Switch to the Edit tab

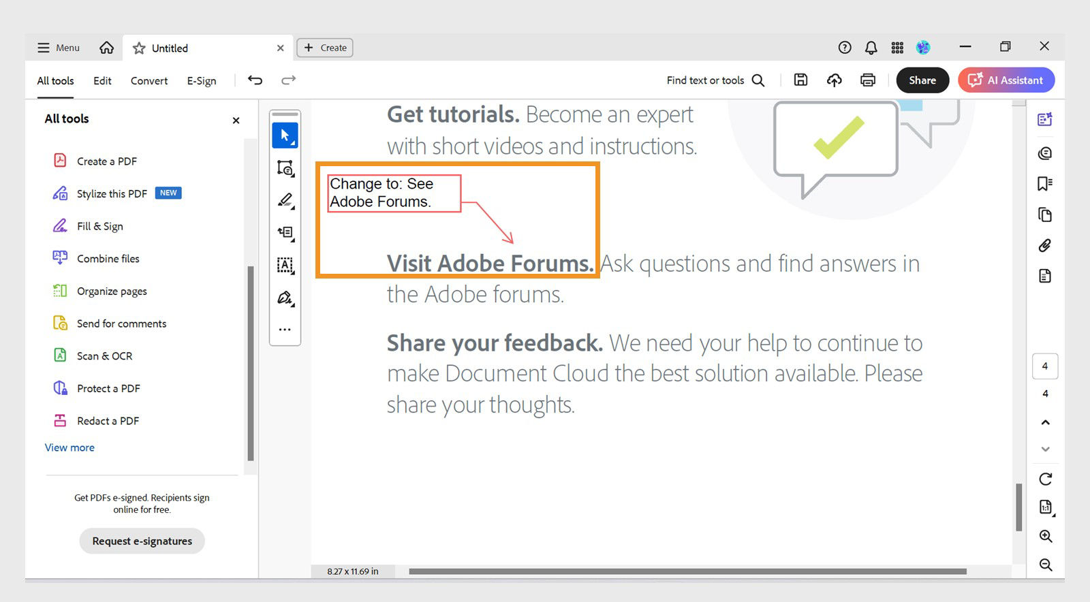102,80
